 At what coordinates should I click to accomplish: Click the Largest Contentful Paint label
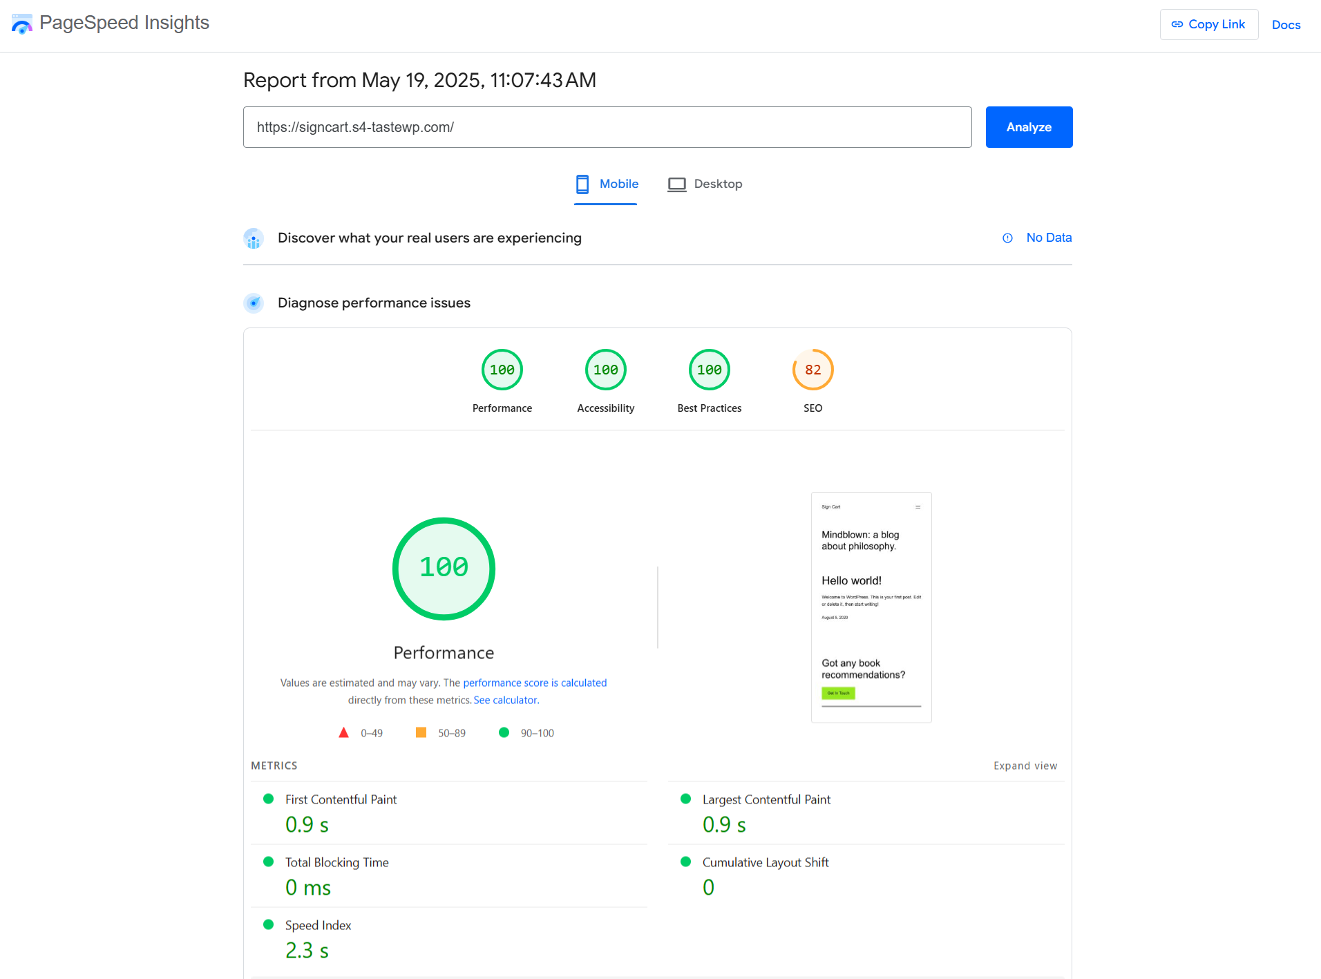coord(766,799)
